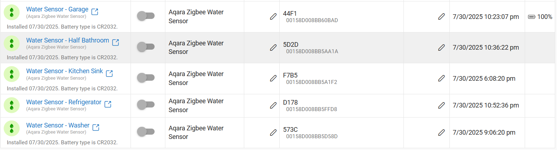Viewport: 557px width, 150px height.
Task: Toggle switch for Water Sensor - Half Bathroom
Action: [x=146, y=46]
